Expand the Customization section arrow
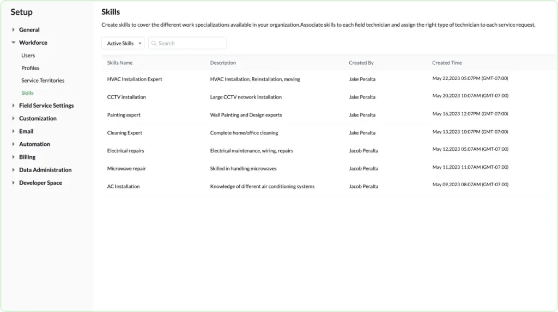The width and height of the screenshot is (558, 312). coord(14,119)
